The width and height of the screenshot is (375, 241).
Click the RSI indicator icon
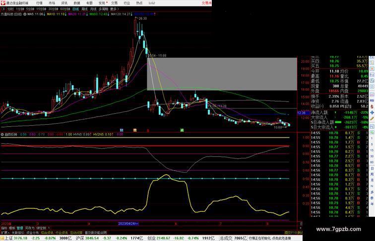click(372, 100)
